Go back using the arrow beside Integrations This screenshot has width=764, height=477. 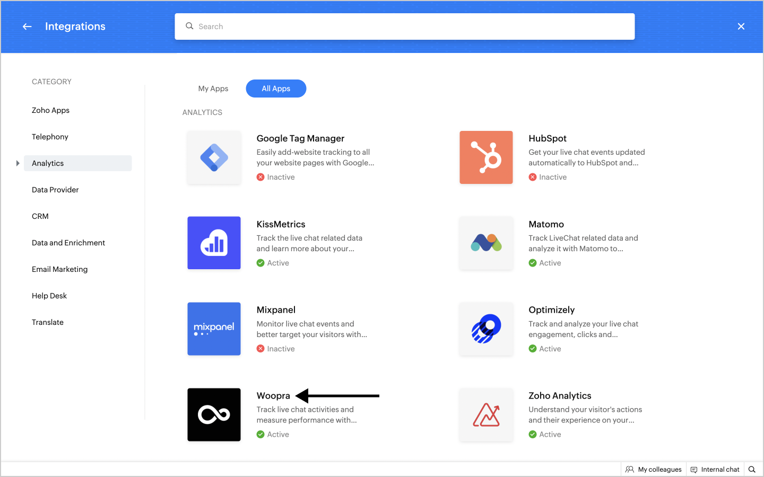point(27,26)
